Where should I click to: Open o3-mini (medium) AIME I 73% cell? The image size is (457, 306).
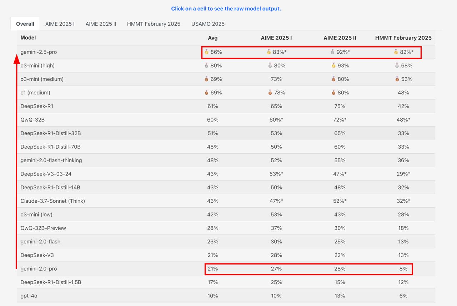pos(276,79)
